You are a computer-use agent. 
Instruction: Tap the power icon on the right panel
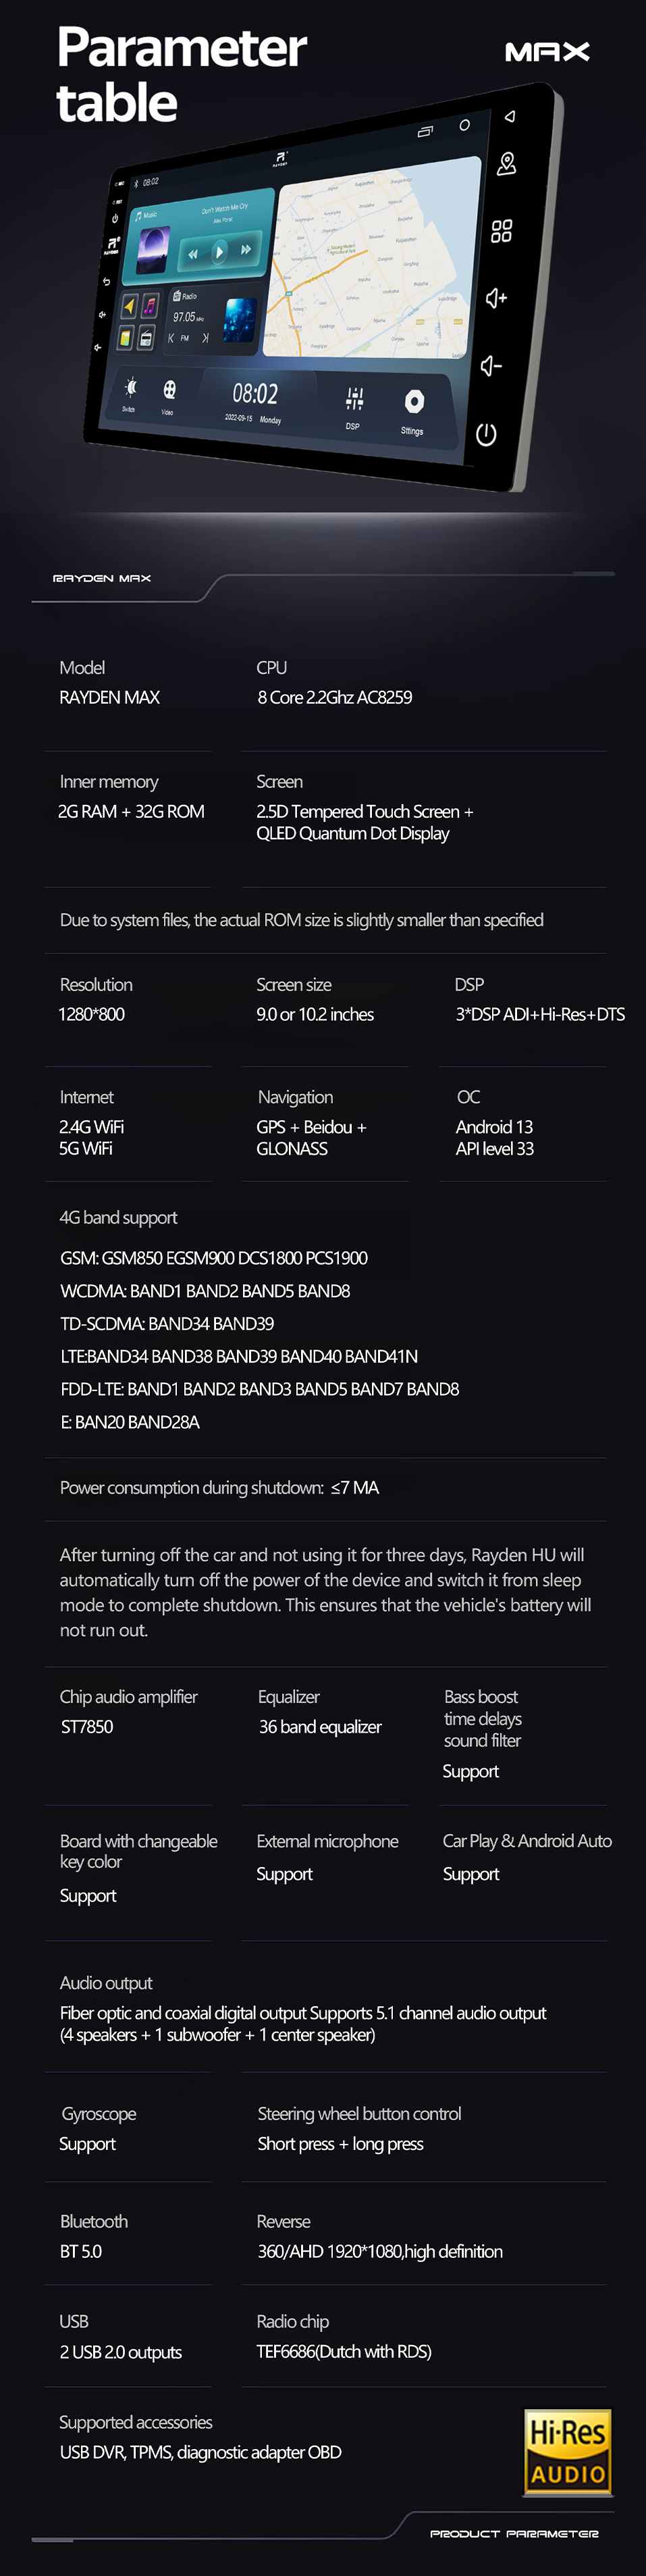click(486, 434)
